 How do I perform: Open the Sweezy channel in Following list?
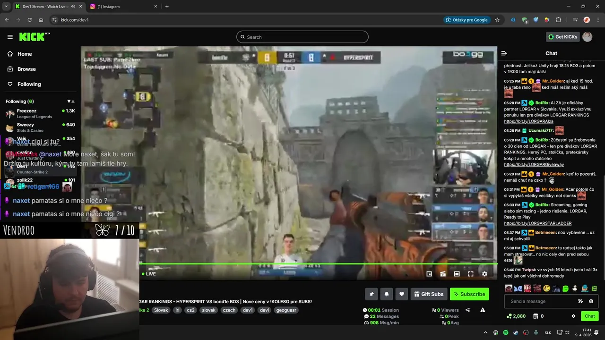click(x=40, y=127)
